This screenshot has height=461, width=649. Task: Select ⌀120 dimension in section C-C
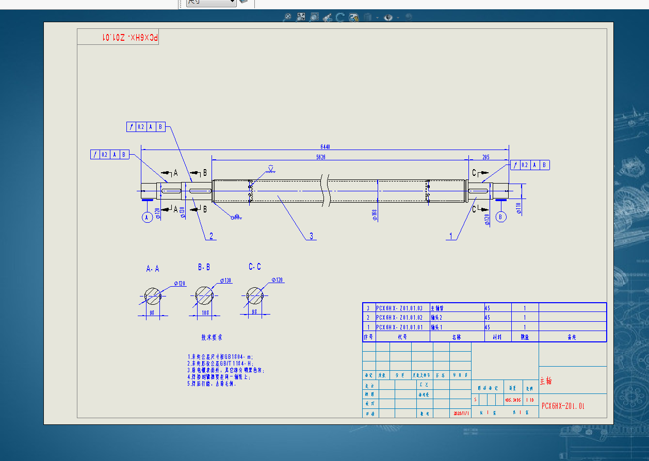(277, 280)
